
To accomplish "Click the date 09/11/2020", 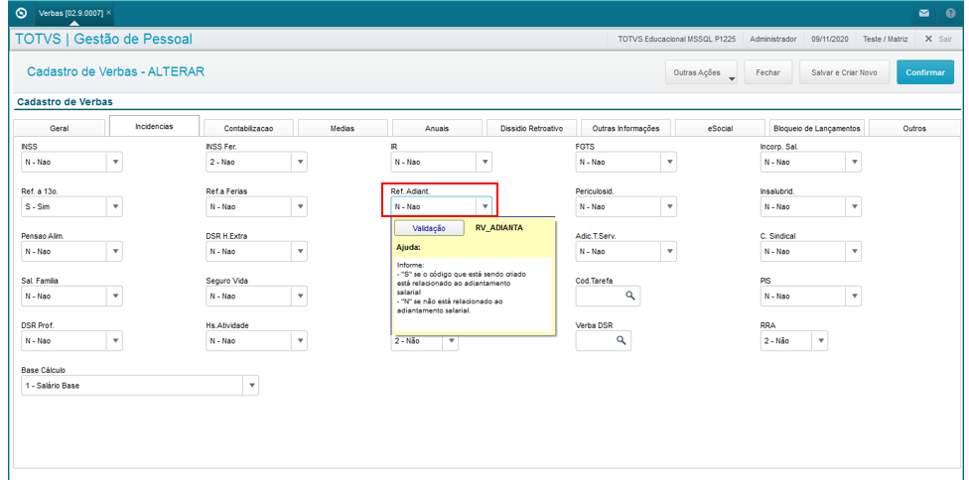I will [830, 39].
